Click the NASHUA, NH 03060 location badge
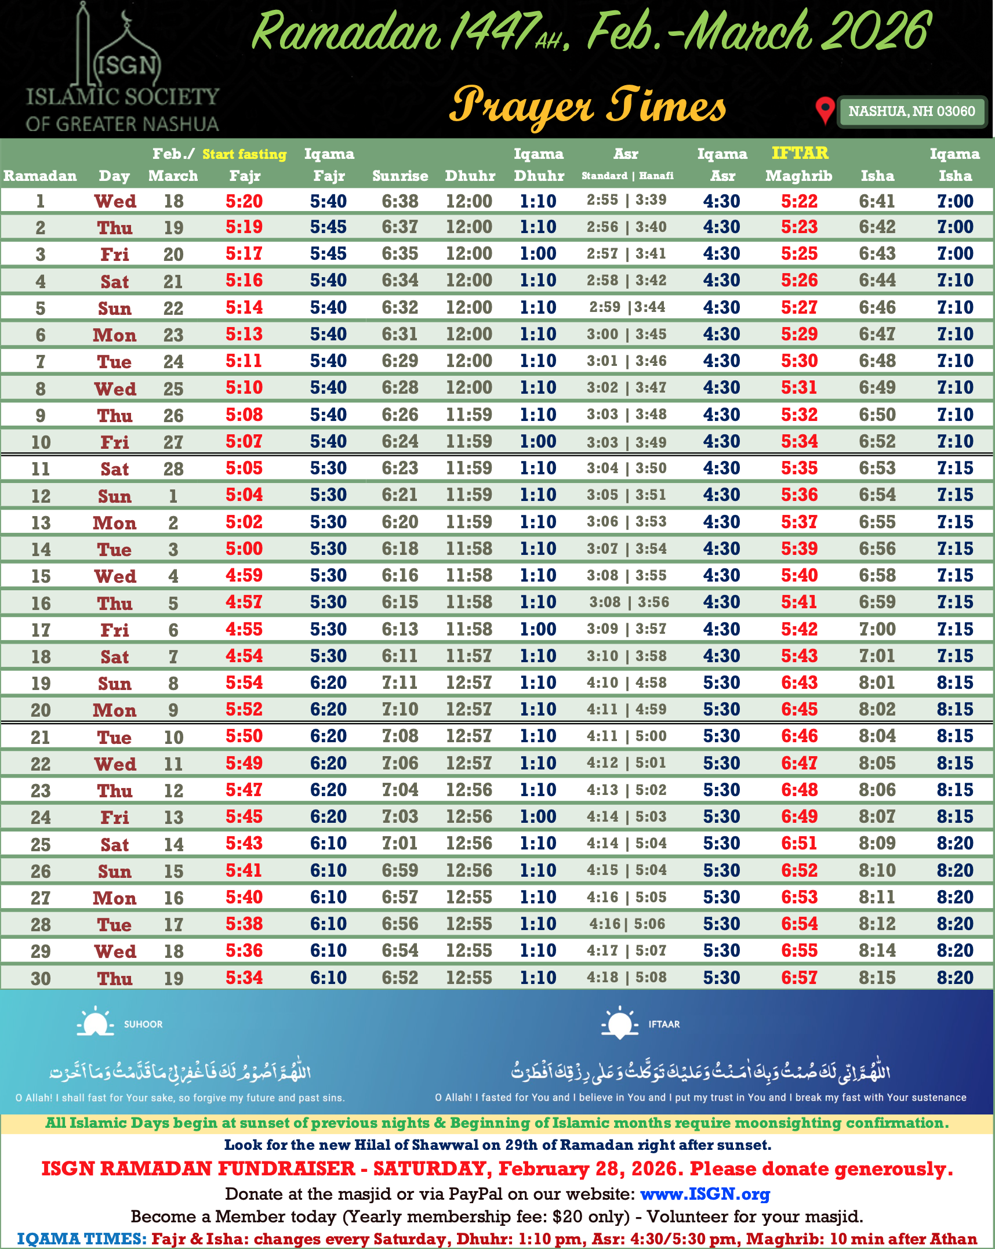This screenshot has height=1249, width=995. [x=912, y=111]
